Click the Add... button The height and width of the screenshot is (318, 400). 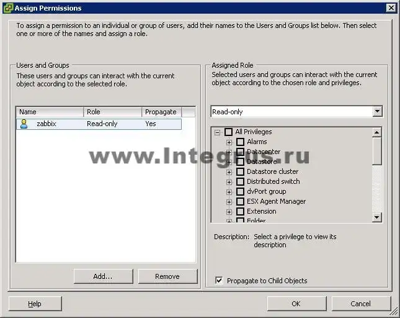click(x=103, y=276)
